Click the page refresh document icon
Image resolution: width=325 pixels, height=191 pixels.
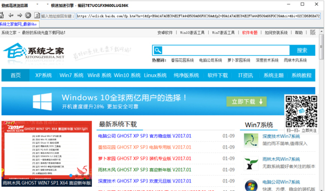coord(37,15)
